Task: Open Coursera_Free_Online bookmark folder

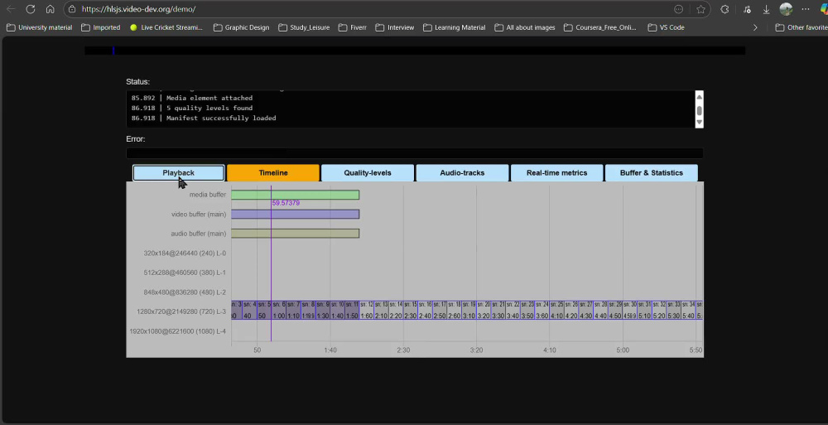Action: [599, 27]
